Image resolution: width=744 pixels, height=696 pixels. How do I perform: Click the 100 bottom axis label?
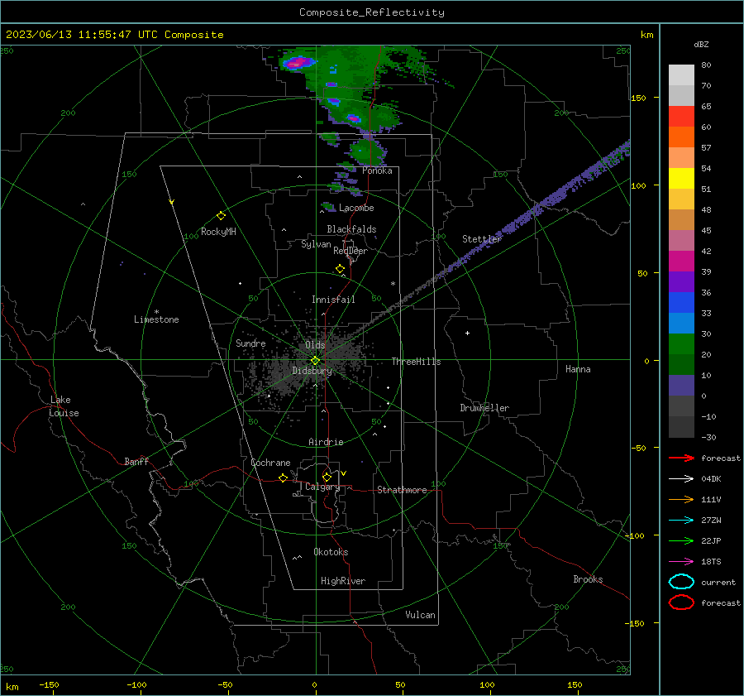(x=487, y=684)
